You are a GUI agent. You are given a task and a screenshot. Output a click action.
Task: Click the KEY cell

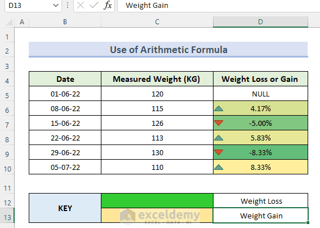point(65,208)
